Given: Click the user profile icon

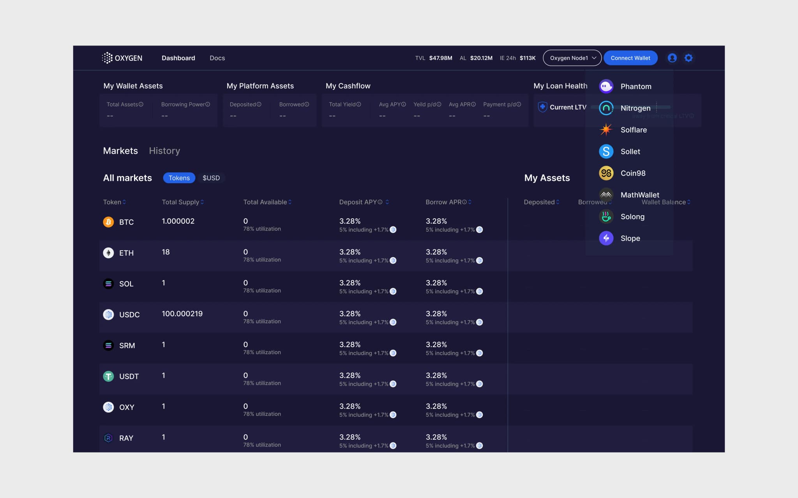Looking at the screenshot, I should point(672,58).
